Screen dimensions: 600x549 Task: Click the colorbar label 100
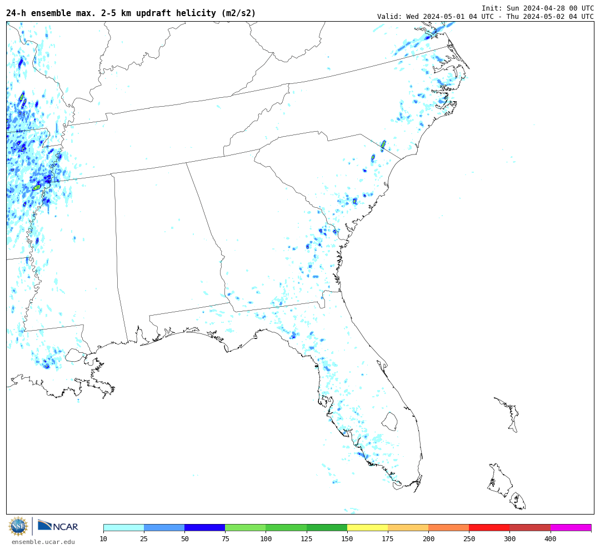[x=266, y=539]
